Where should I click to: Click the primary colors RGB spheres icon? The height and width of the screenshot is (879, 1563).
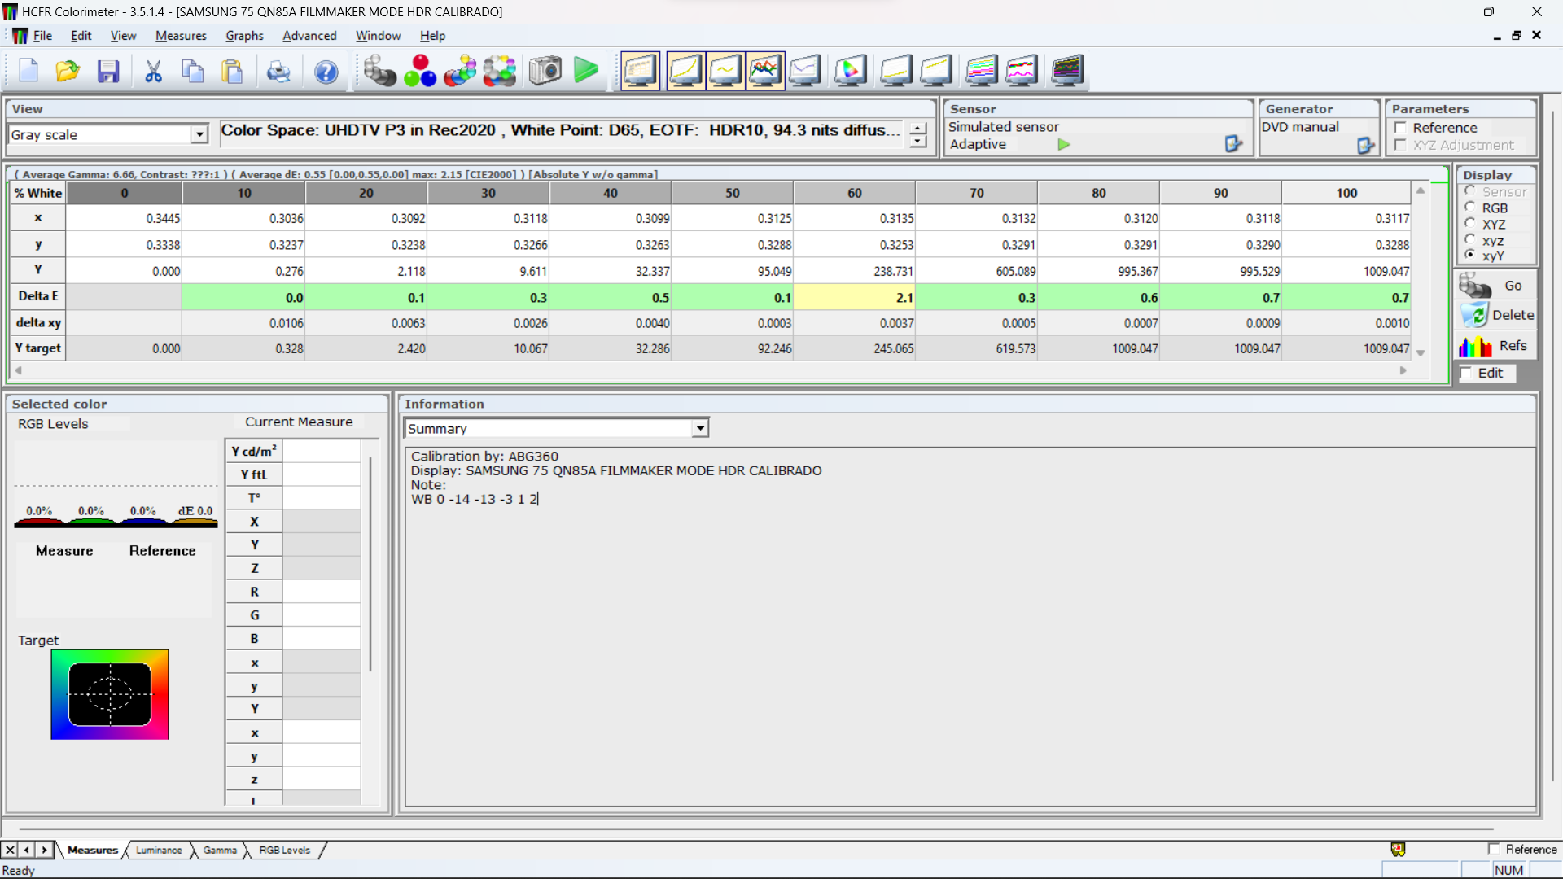tap(420, 72)
